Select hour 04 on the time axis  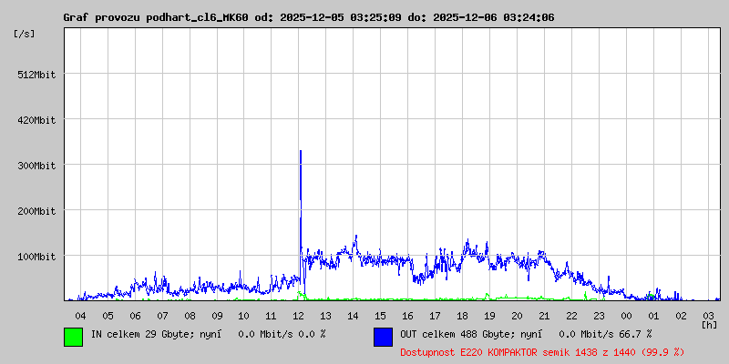(80, 315)
